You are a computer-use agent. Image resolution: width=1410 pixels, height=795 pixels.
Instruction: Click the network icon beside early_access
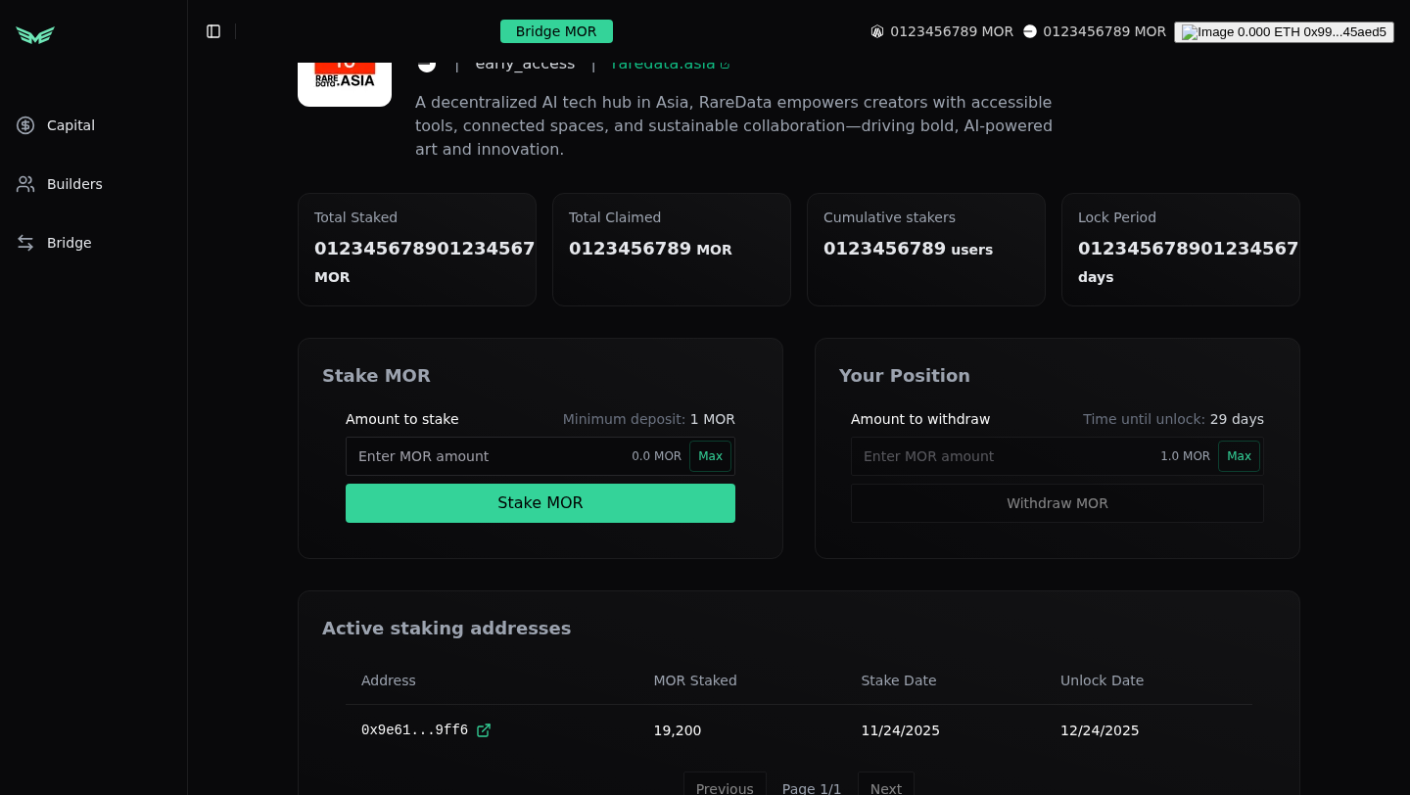(x=427, y=65)
